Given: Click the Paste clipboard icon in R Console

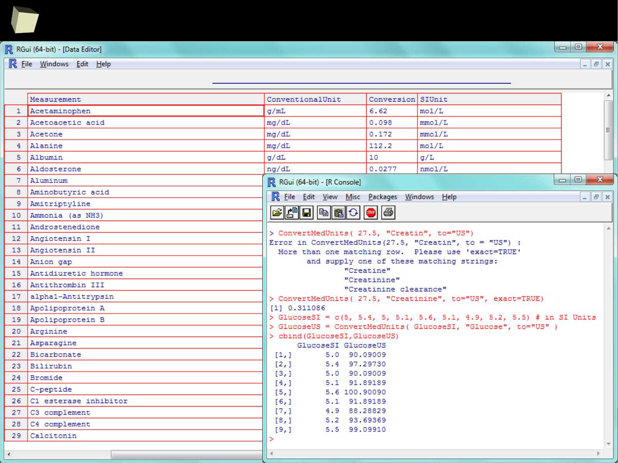Looking at the screenshot, I should pos(339,212).
